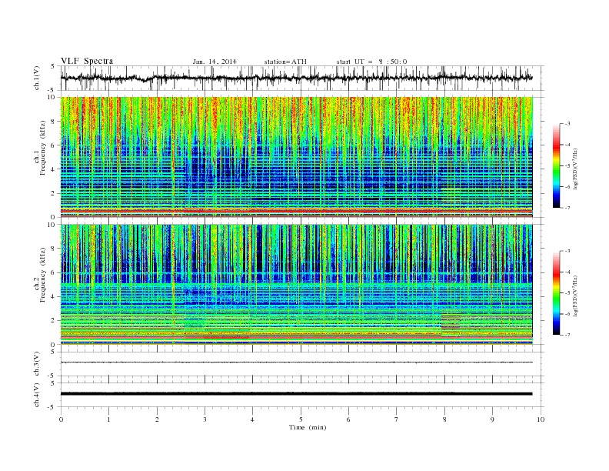Select the date text "Jan. 14, 2014"
The width and height of the screenshot is (609, 471).
[215, 62]
